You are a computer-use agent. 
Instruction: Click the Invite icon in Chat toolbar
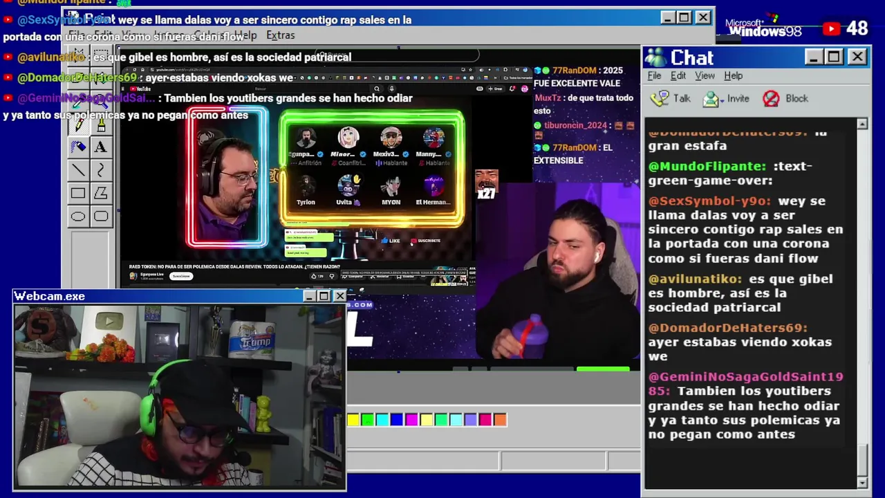pyautogui.click(x=711, y=99)
